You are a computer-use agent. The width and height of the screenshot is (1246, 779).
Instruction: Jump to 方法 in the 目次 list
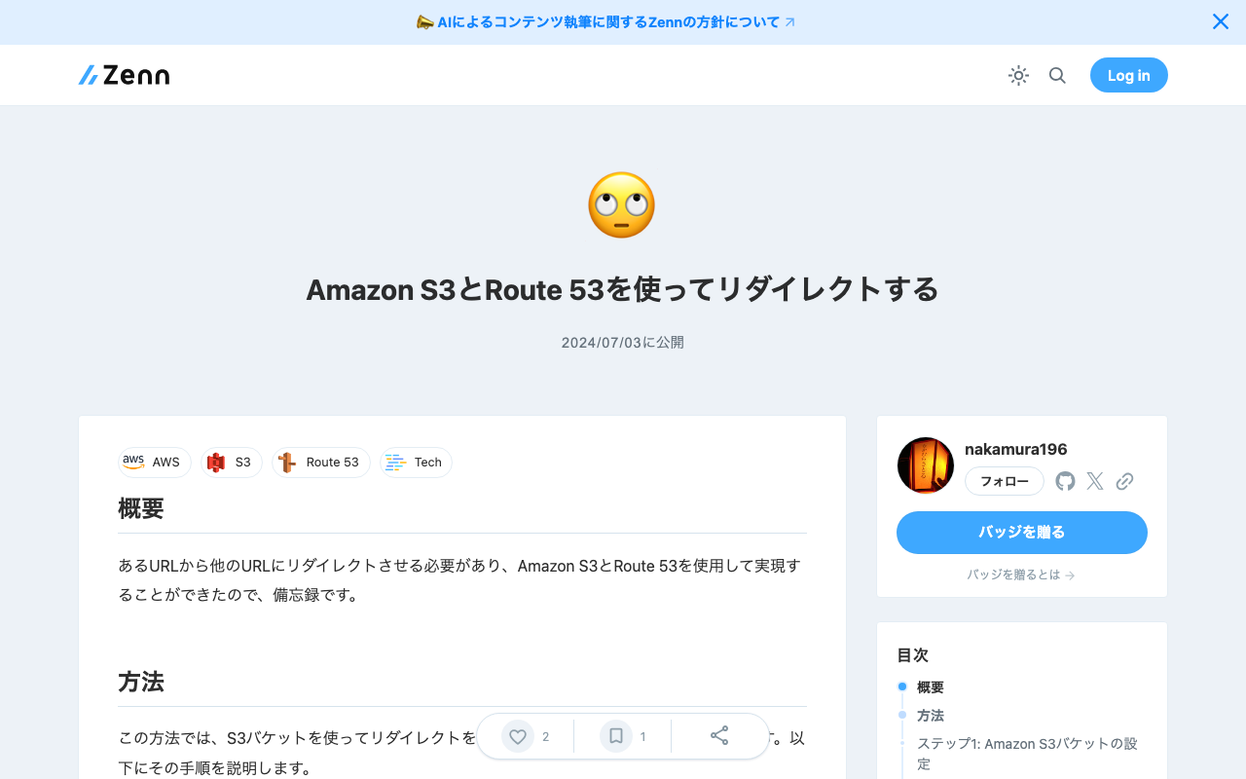click(x=930, y=715)
